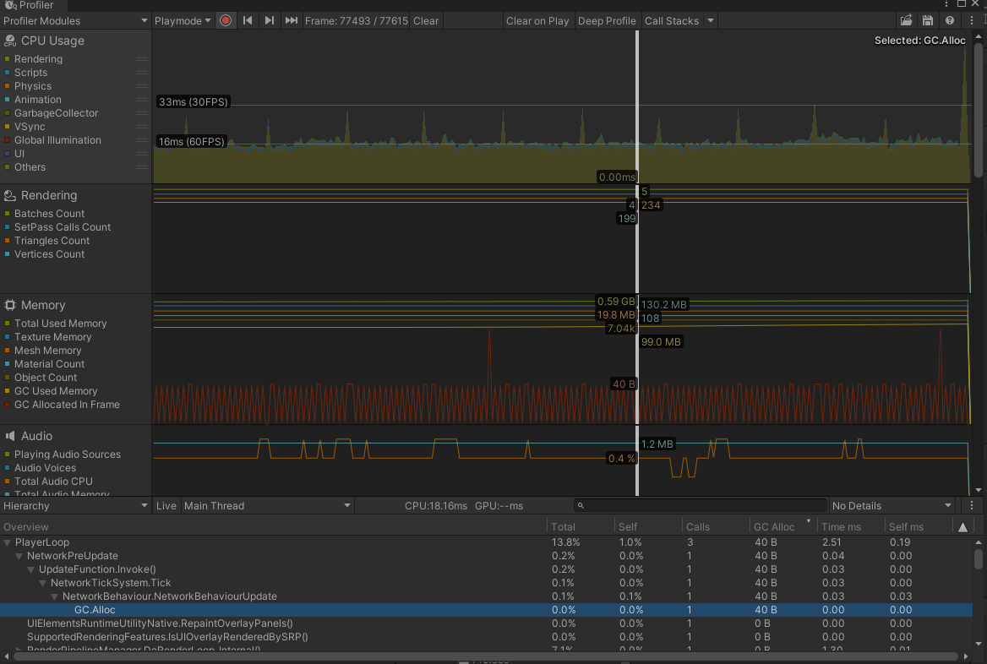Open the details pane three-dot menu
This screenshot has height=664, width=987.
pyautogui.click(x=971, y=505)
